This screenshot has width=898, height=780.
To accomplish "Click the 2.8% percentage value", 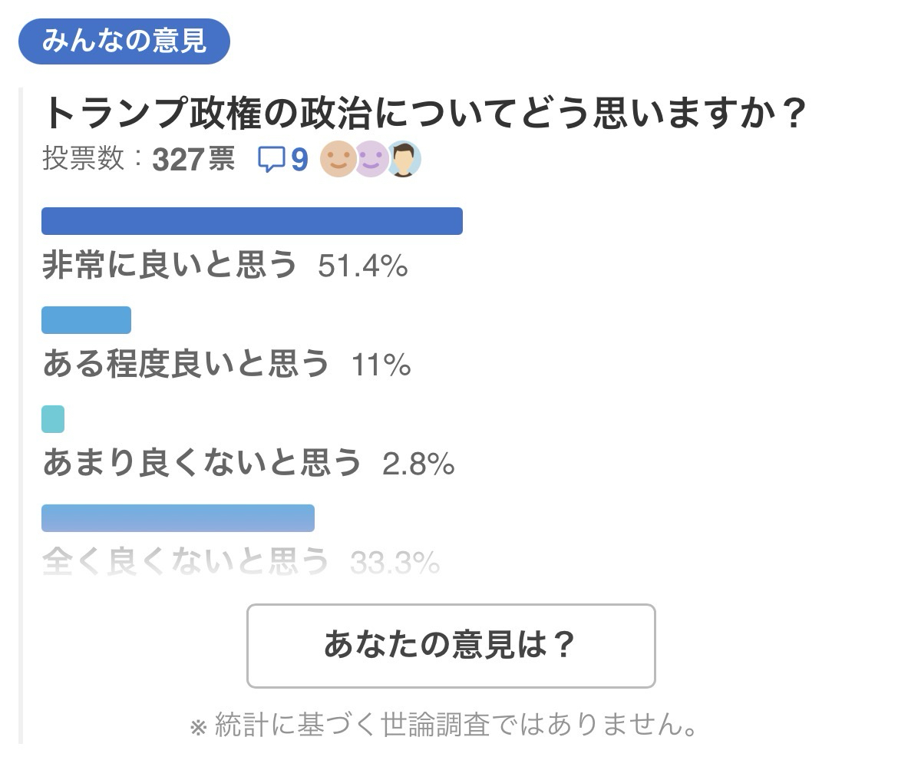I will [x=418, y=464].
